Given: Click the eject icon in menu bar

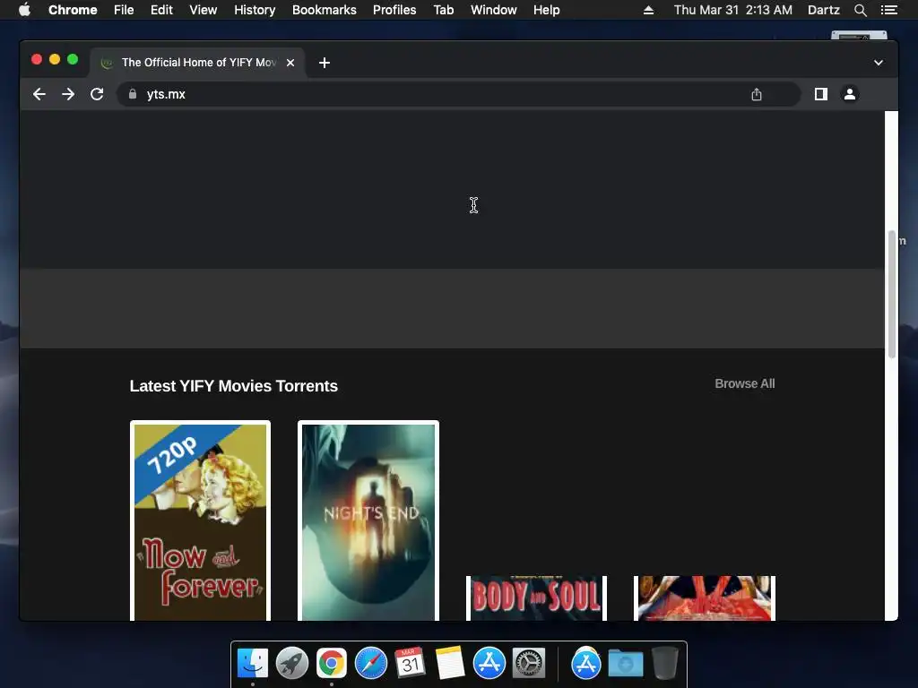Looking at the screenshot, I should [648, 10].
